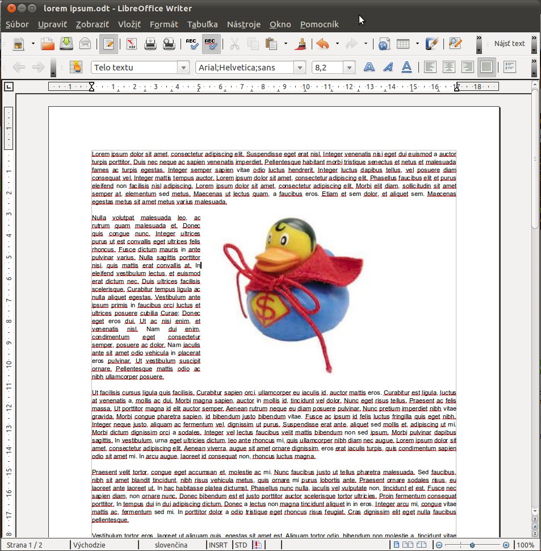Click the zoom slider handle
This screenshot has width=541, height=551.
pos(472,545)
